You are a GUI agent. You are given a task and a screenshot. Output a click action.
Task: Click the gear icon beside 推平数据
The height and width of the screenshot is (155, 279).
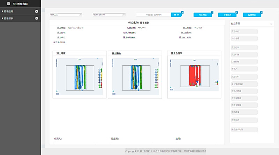37,12
